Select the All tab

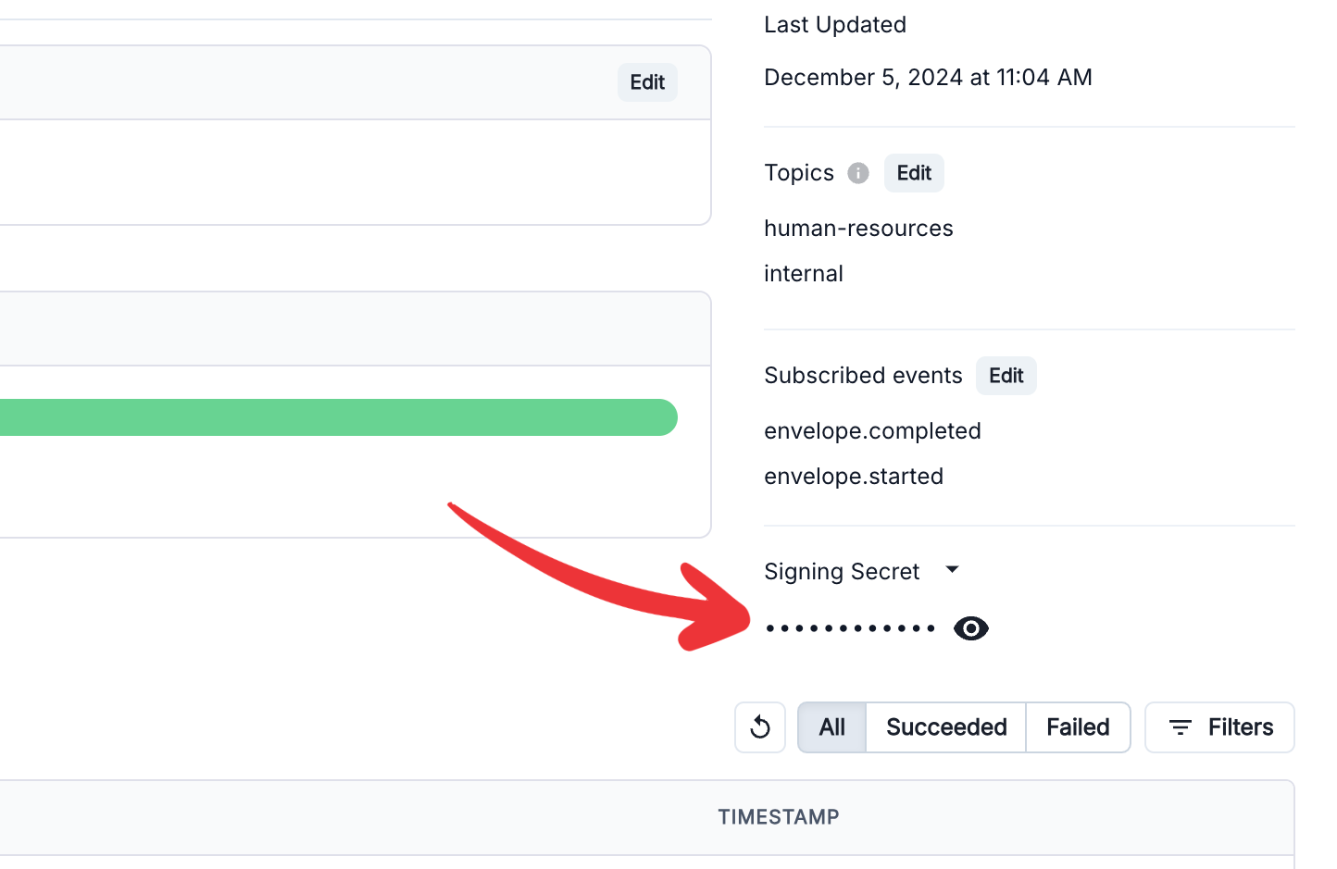coord(831,727)
